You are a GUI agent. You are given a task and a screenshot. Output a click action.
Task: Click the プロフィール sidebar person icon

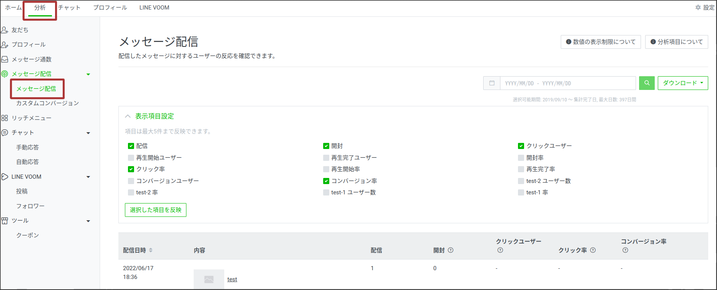click(x=5, y=45)
